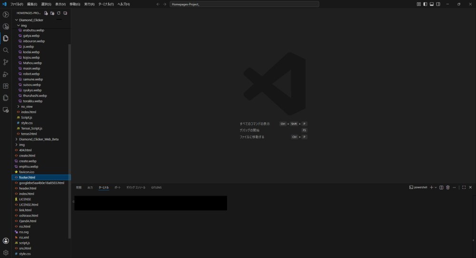476x258 pixels.
Task: Select the powershell terminal label
Action: 418,187
